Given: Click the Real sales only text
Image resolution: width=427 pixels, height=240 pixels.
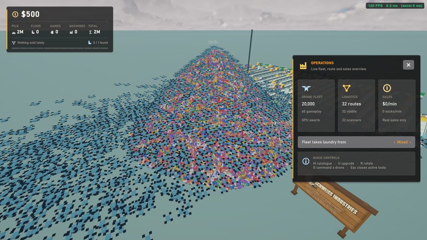Looking at the screenshot, I should tap(394, 120).
